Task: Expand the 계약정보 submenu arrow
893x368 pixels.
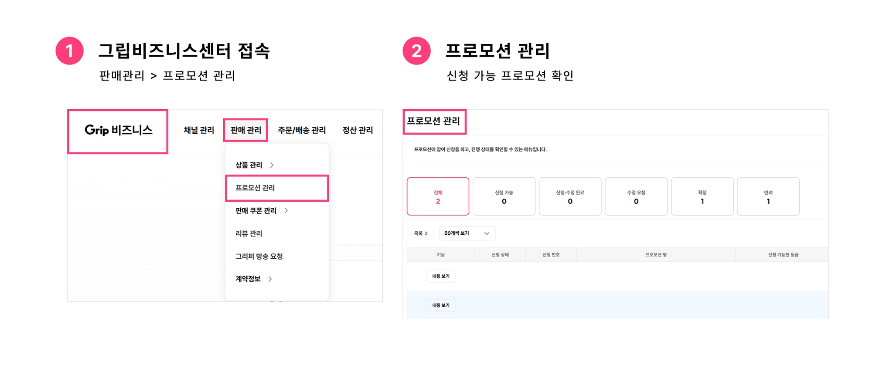Action: pyautogui.click(x=270, y=279)
